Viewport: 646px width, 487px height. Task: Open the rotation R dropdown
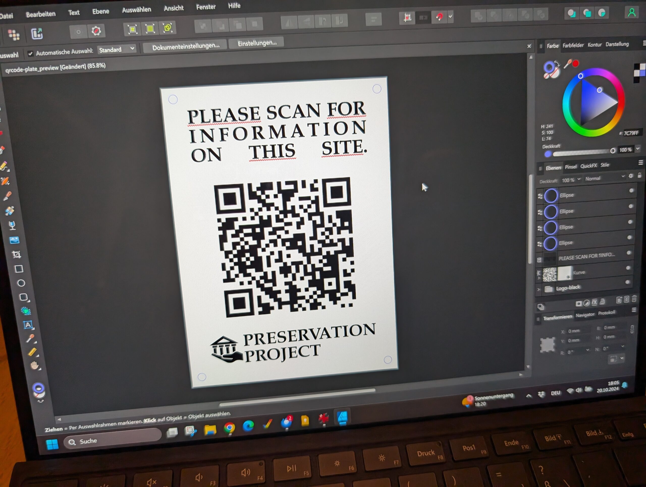click(x=587, y=350)
